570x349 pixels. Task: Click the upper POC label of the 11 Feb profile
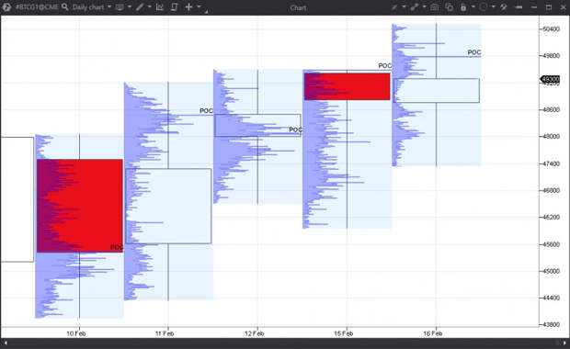[x=206, y=111]
